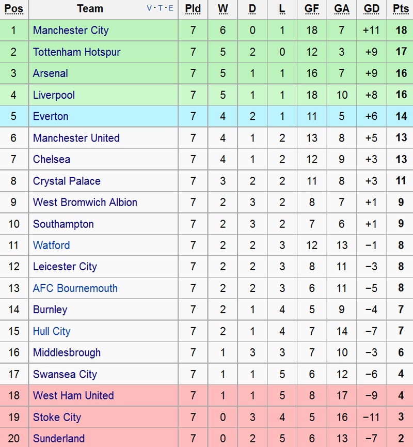This screenshot has height=447, width=413.
Task: Click the Manchester United link
Action: [76, 138]
